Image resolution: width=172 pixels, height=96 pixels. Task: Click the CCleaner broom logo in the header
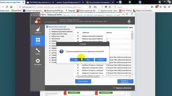(38, 21)
